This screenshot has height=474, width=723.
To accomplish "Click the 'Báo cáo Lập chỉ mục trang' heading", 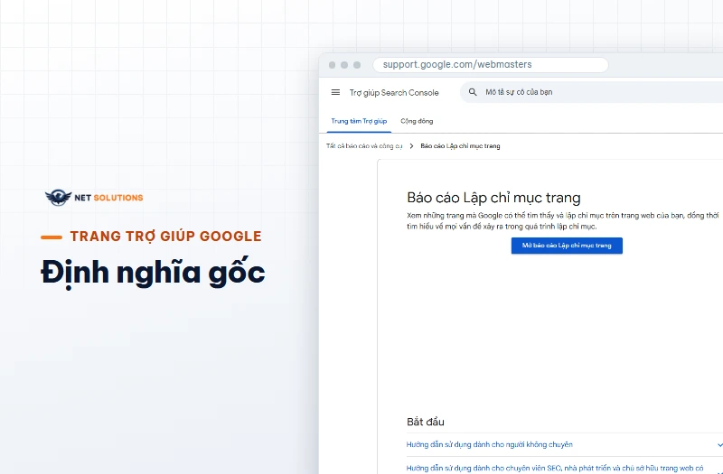I will [x=493, y=198].
